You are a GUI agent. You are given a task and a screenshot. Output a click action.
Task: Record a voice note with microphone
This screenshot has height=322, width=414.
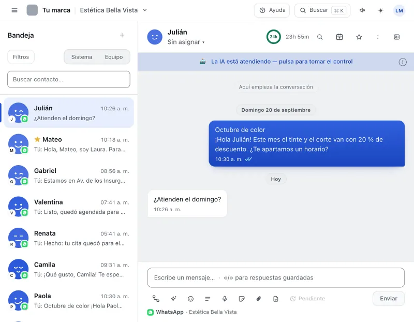pyautogui.click(x=225, y=299)
